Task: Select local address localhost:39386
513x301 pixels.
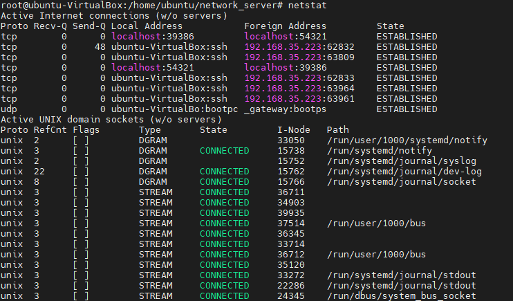Action: [x=153, y=37]
